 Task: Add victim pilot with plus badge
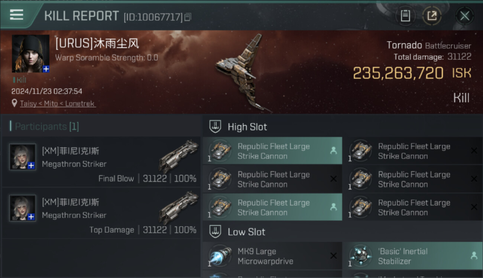[x=46, y=69]
